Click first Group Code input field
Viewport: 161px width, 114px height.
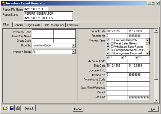[43, 41]
